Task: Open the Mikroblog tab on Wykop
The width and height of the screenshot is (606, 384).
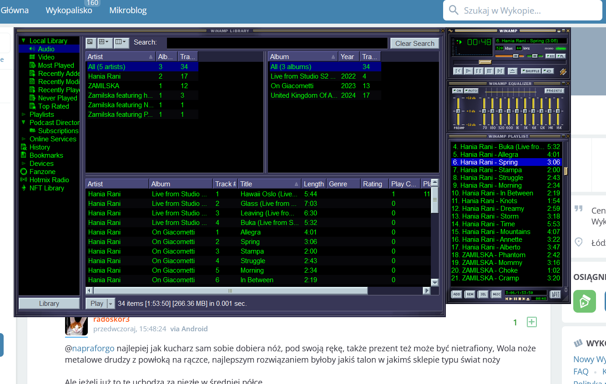Action: point(128,10)
